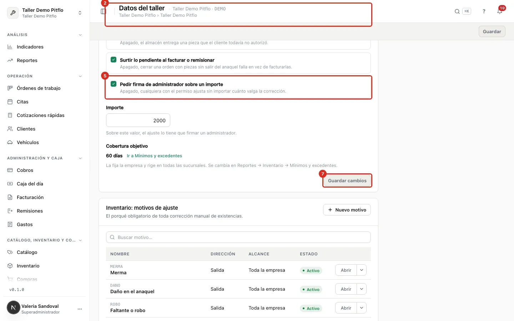This screenshot has width=514, height=321.
Task: Uncheck Surtir lo pendiente al facturar
Action: pos(114,60)
